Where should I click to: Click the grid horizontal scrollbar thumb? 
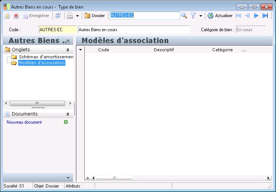pyautogui.click(x=114, y=178)
